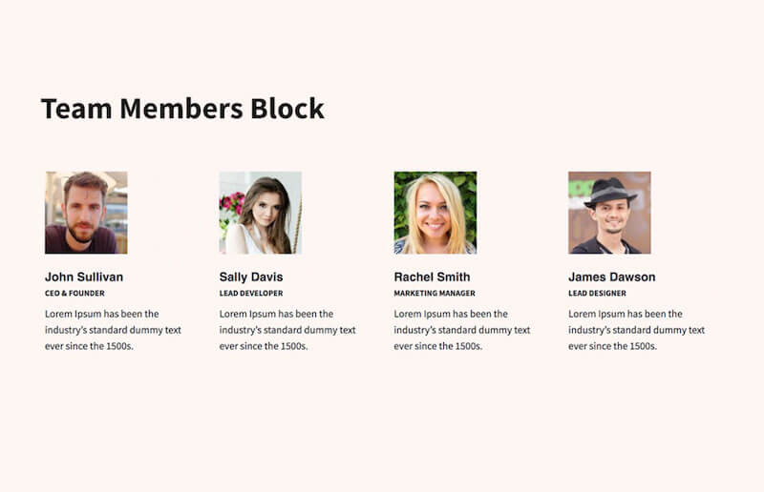Click the description under Sally Davis
The height and width of the screenshot is (492, 764).
(287, 330)
